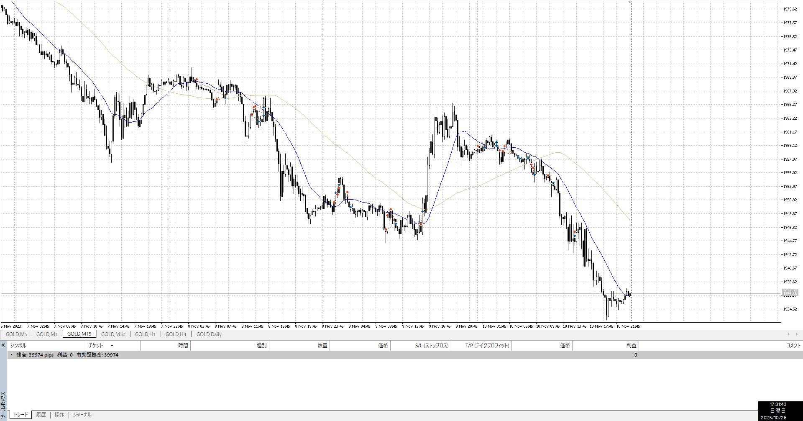Switch to GOLD,M5 chart tab
Image resolution: width=803 pixels, height=421 pixels.
click(x=16, y=334)
